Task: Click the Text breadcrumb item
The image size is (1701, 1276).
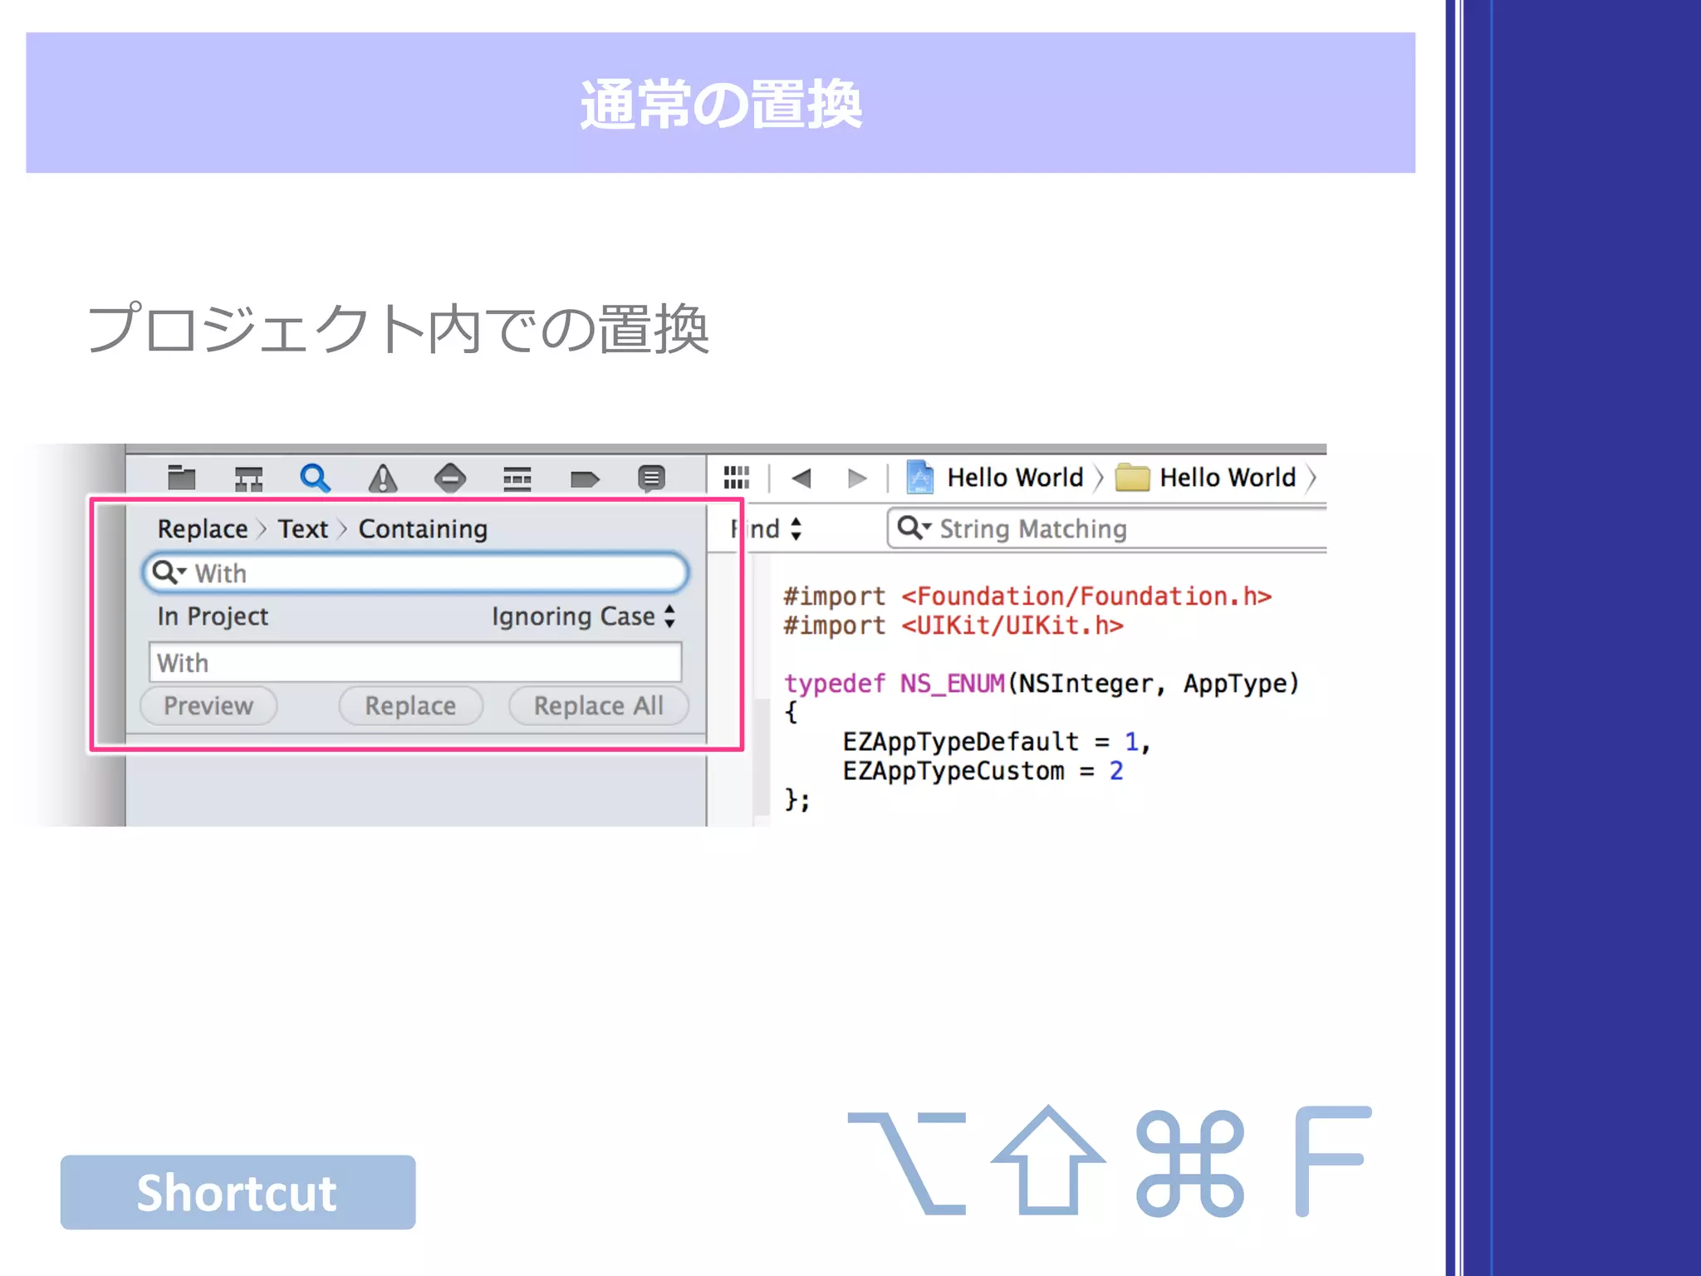Action: coord(303,529)
